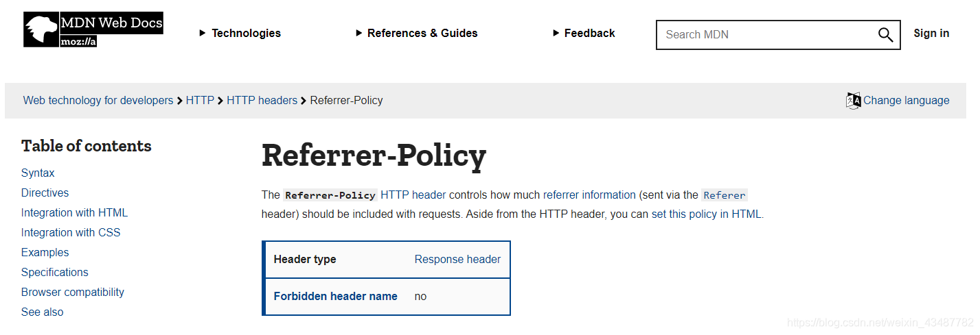Open the Forbidden header name link
This screenshot has height=335, width=980.
335,296
